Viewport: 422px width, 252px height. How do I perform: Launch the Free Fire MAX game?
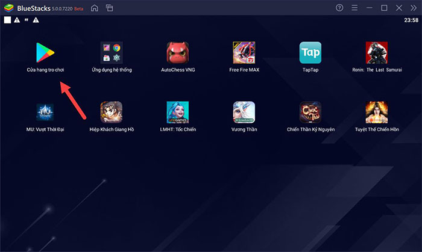coord(244,53)
